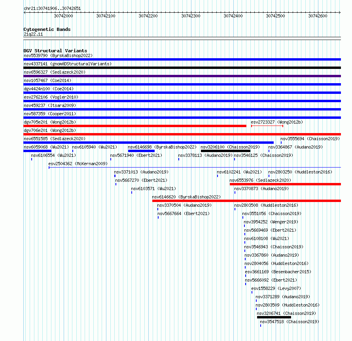
Task: Select the 21q22.11 band label
Action: coord(33,34)
